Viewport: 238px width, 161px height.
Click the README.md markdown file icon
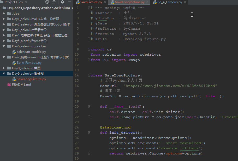[x=9, y=85]
